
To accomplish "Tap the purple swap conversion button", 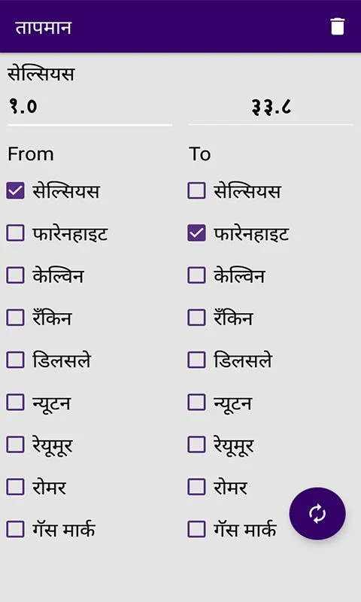I will [317, 513].
